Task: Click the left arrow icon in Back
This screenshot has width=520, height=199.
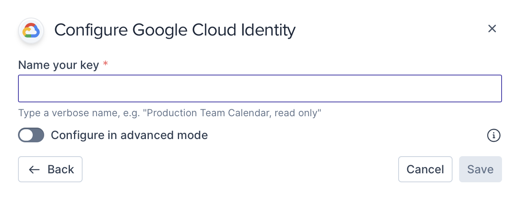Action: pos(34,169)
